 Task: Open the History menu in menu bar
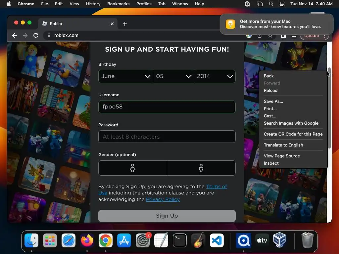[x=93, y=4]
